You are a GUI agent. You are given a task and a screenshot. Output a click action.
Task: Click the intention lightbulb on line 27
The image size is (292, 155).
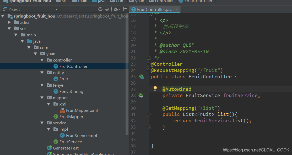pos(155,88)
